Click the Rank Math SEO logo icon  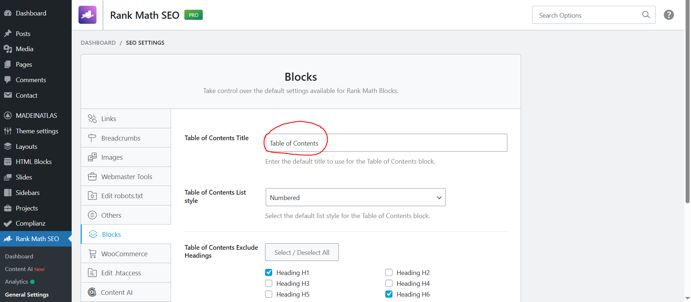(x=88, y=15)
